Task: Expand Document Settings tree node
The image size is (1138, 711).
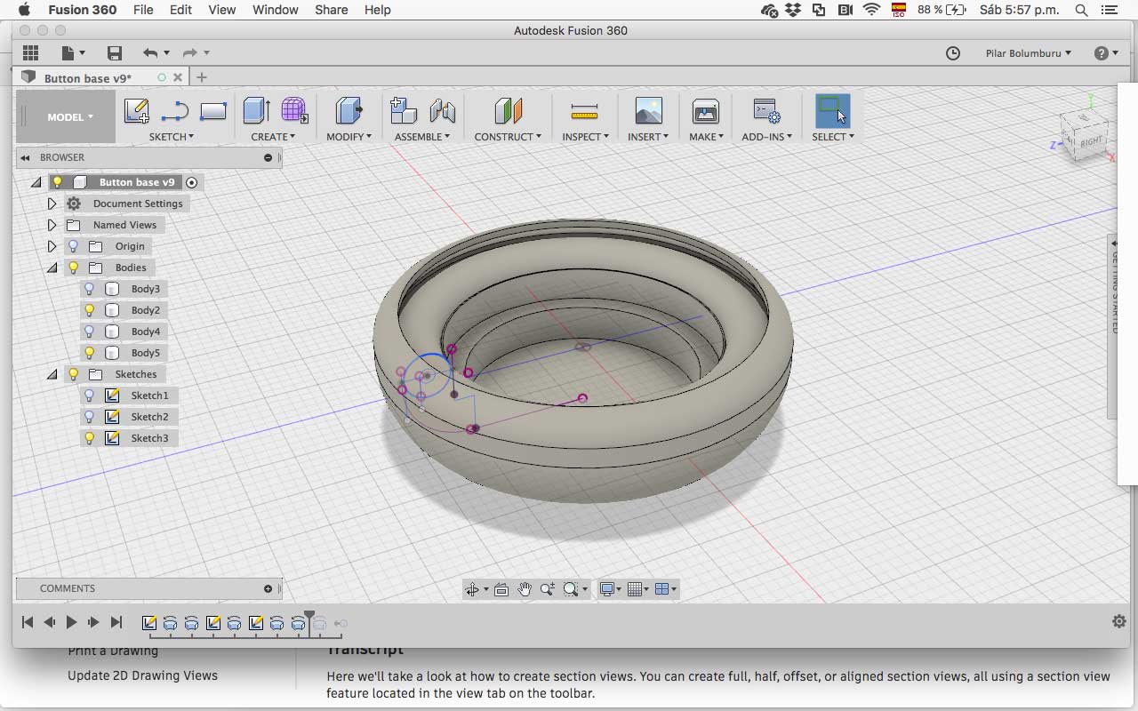Action: tap(52, 204)
